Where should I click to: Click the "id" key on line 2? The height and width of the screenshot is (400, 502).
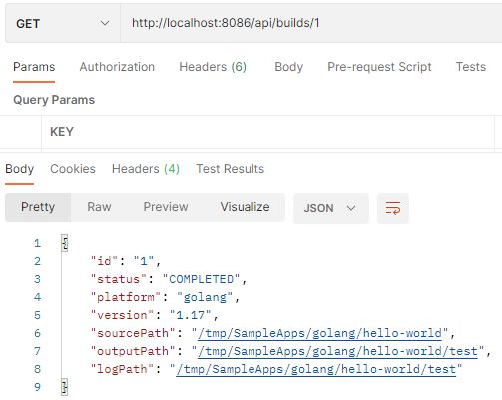[104, 261]
